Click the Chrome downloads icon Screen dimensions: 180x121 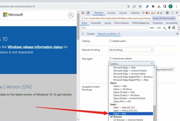(x=159, y=6)
